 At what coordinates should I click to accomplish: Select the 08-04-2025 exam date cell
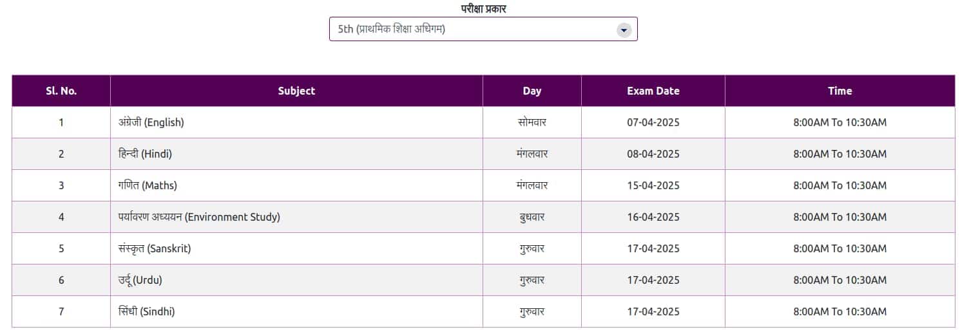(653, 154)
